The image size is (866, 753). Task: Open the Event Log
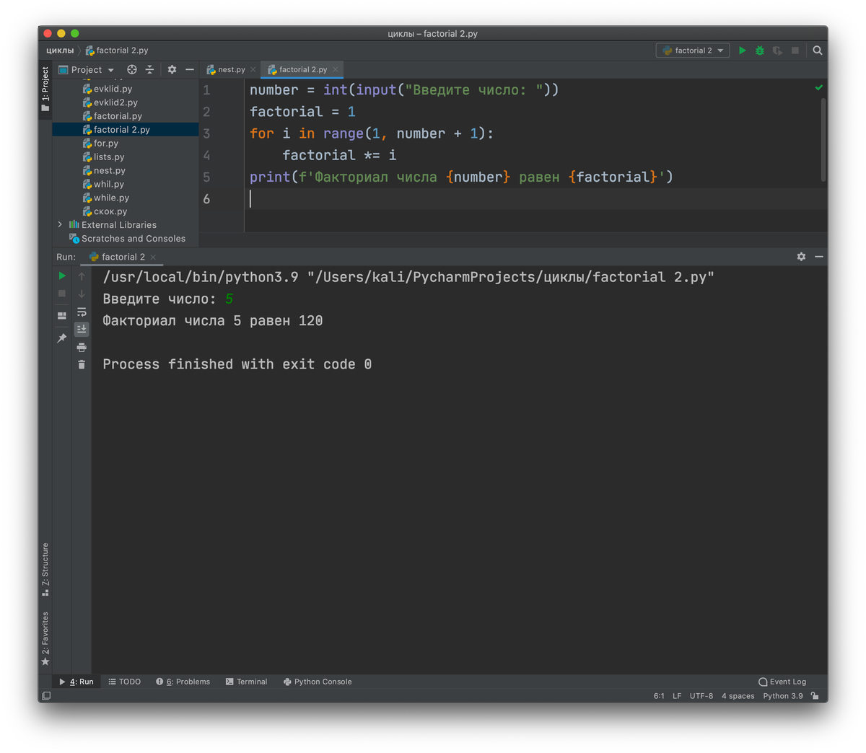pos(782,682)
